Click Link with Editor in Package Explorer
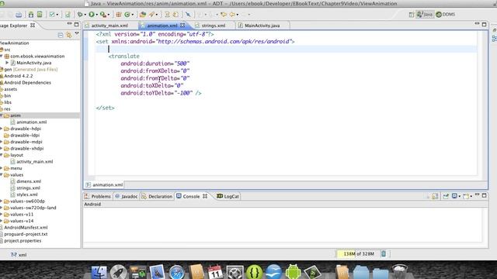 coord(69,35)
